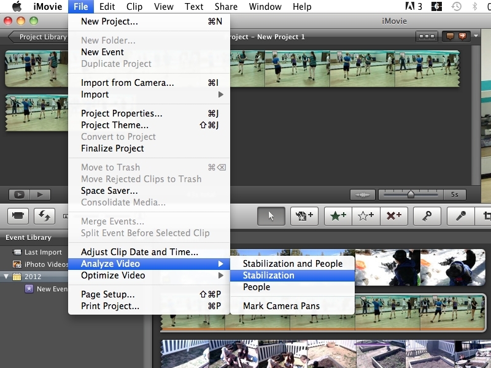
Task: Play project full screen button
Action: click(x=19, y=194)
